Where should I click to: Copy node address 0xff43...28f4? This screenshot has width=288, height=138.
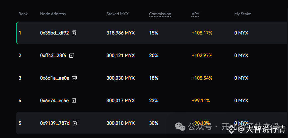click(x=71, y=55)
